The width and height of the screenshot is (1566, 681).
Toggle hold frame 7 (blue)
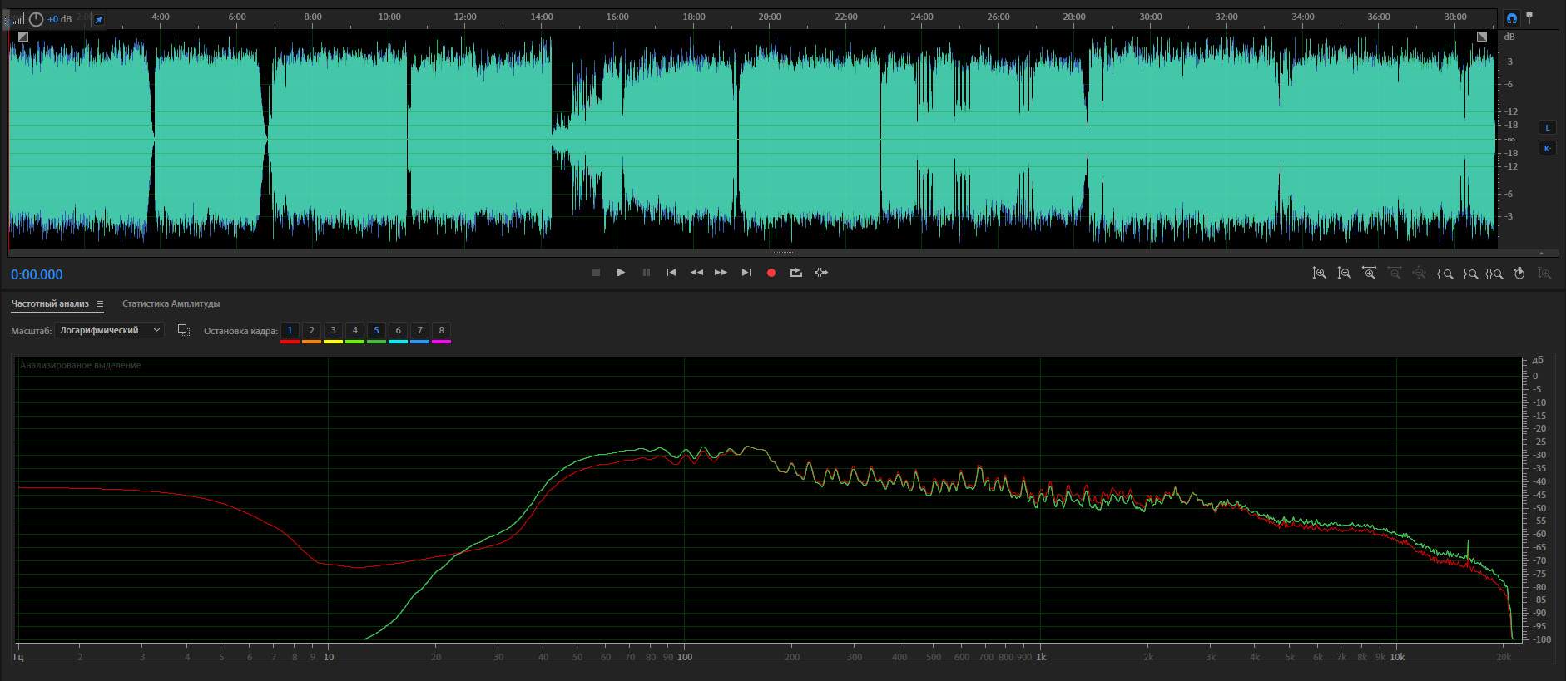click(x=419, y=331)
